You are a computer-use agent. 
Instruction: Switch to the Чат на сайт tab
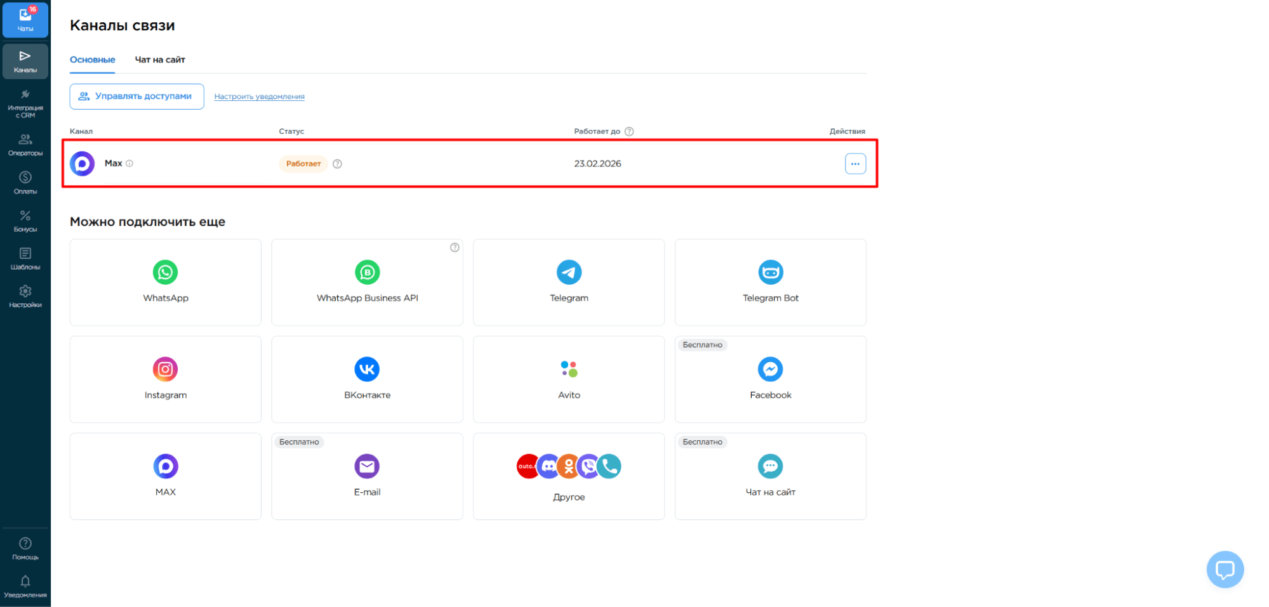(x=160, y=60)
